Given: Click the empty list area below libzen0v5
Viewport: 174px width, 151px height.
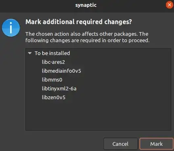Looking at the screenshot, I should pyautogui.click(x=98, y=115).
